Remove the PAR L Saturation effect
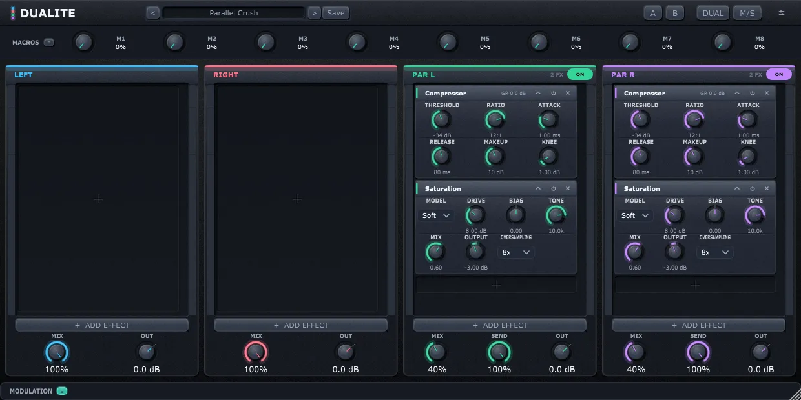801x400 pixels. point(568,189)
